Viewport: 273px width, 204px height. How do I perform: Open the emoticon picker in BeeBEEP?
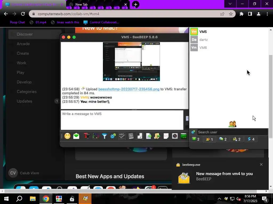pos(67,136)
